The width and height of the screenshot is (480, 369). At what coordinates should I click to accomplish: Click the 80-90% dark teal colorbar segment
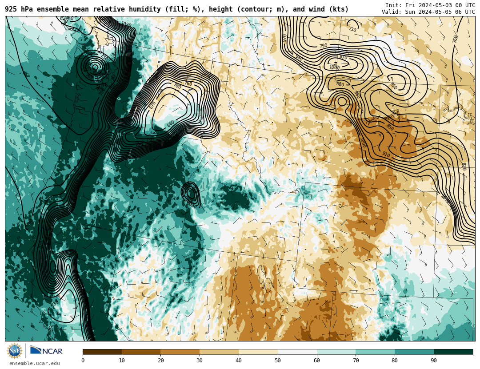[x=414, y=352]
